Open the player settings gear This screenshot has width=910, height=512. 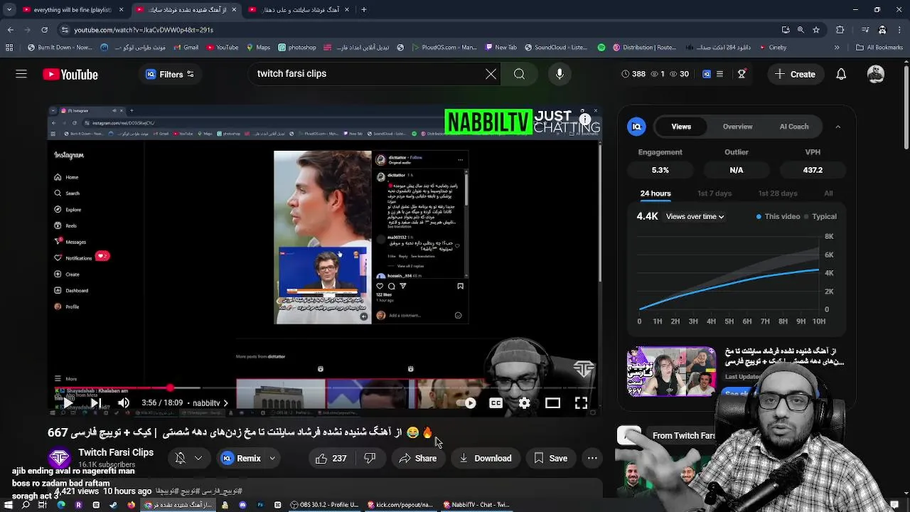pos(524,403)
